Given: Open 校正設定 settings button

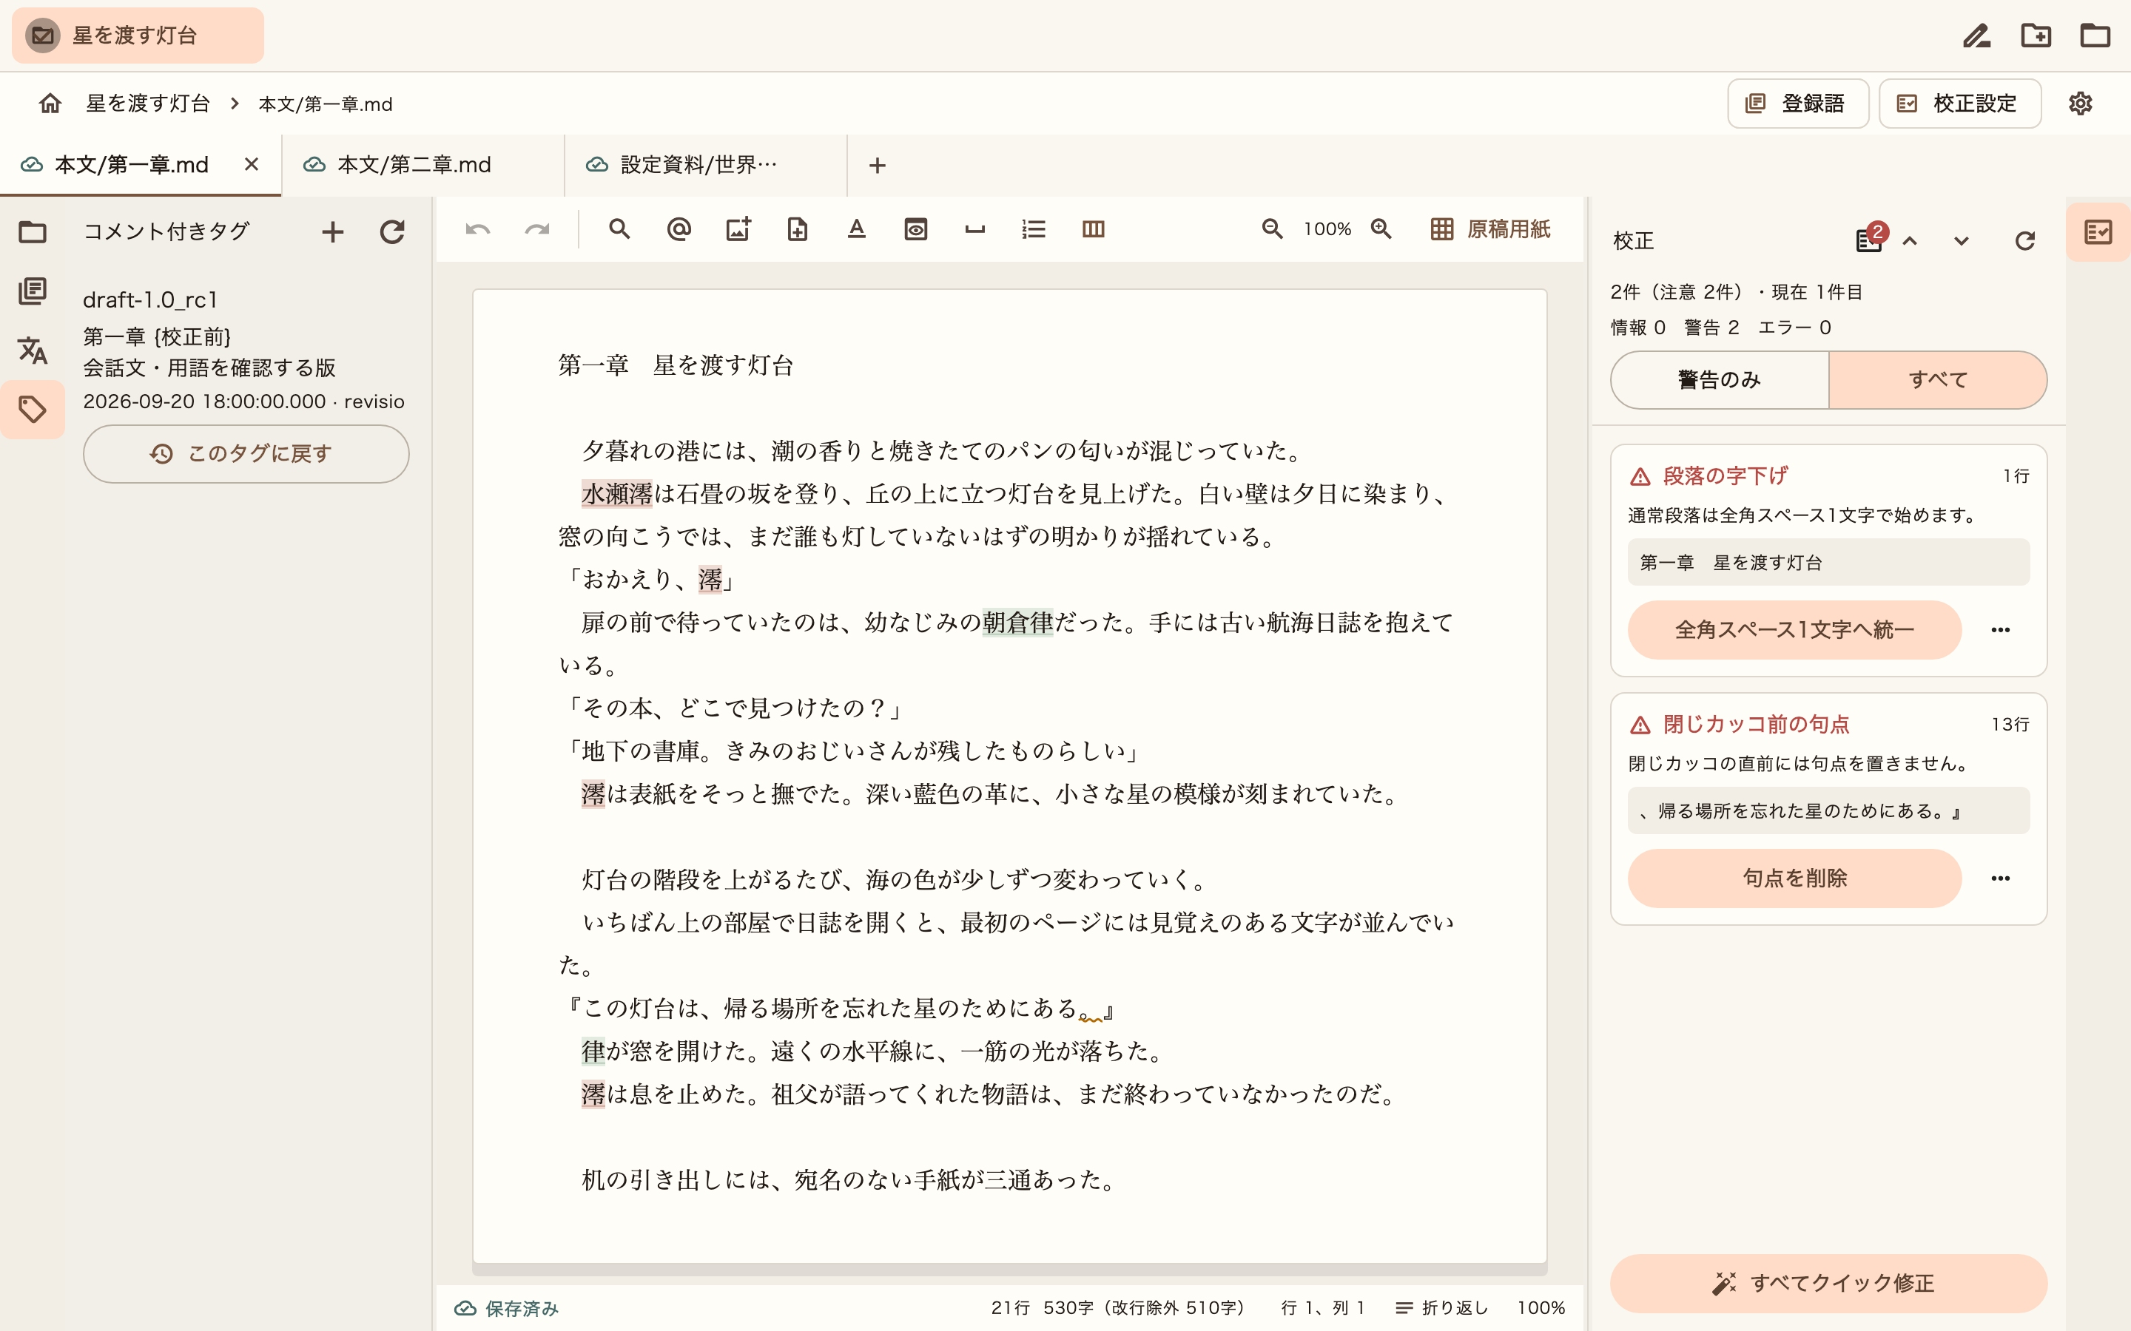Looking at the screenshot, I should click(1959, 104).
